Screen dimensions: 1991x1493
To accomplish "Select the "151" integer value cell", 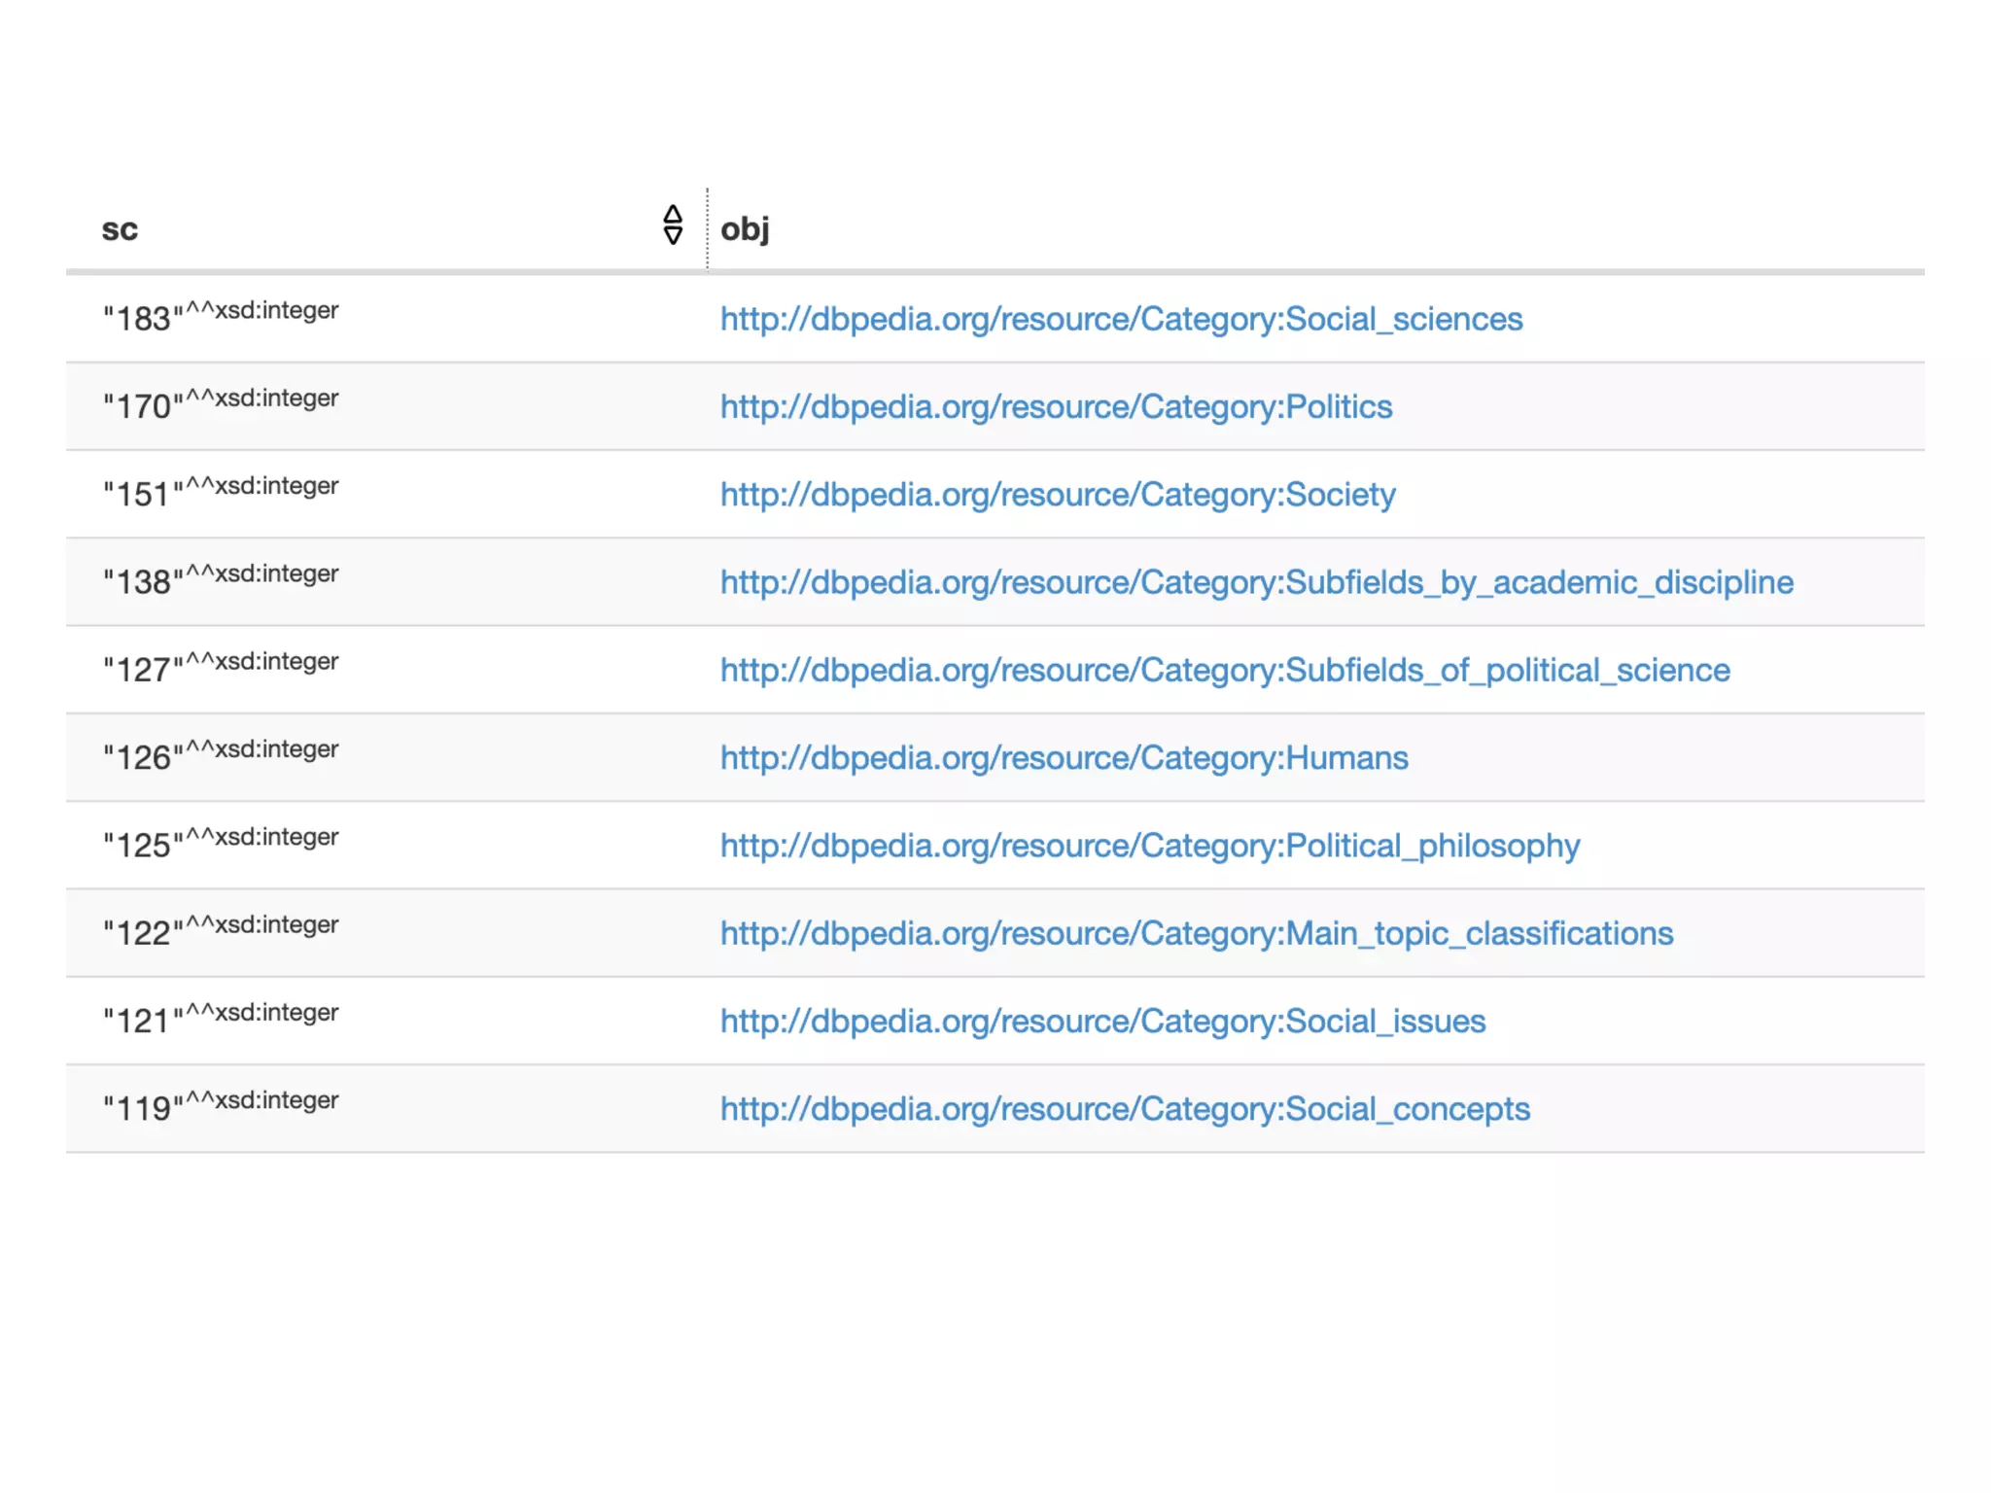I will point(221,492).
